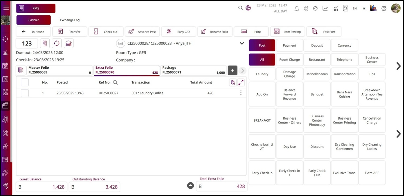404x196 pixels.
Task: Select the Payment tab
Action: point(289,45)
